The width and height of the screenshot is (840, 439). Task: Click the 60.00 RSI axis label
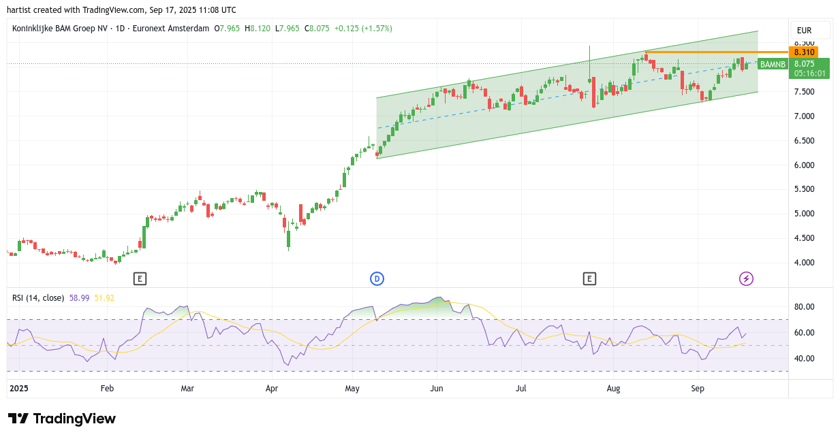pyautogui.click(x=805, y=333)
